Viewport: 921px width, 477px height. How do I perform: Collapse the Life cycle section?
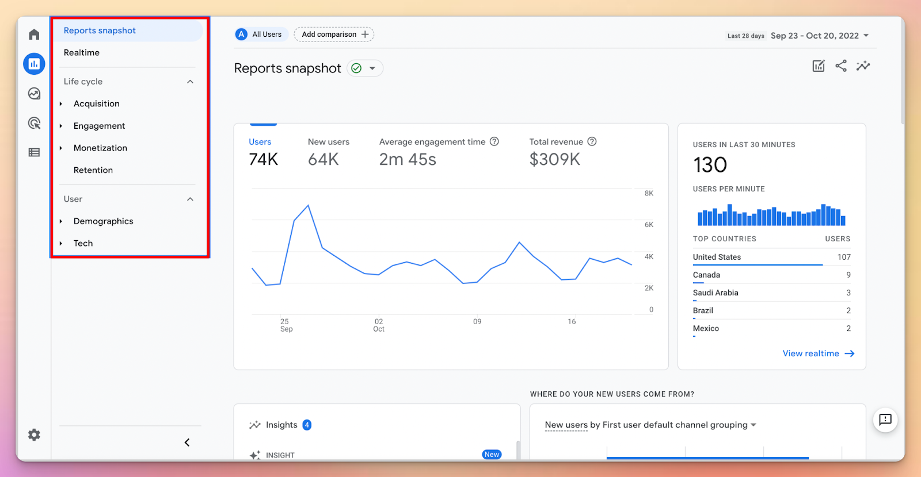[x=190, y=82]
